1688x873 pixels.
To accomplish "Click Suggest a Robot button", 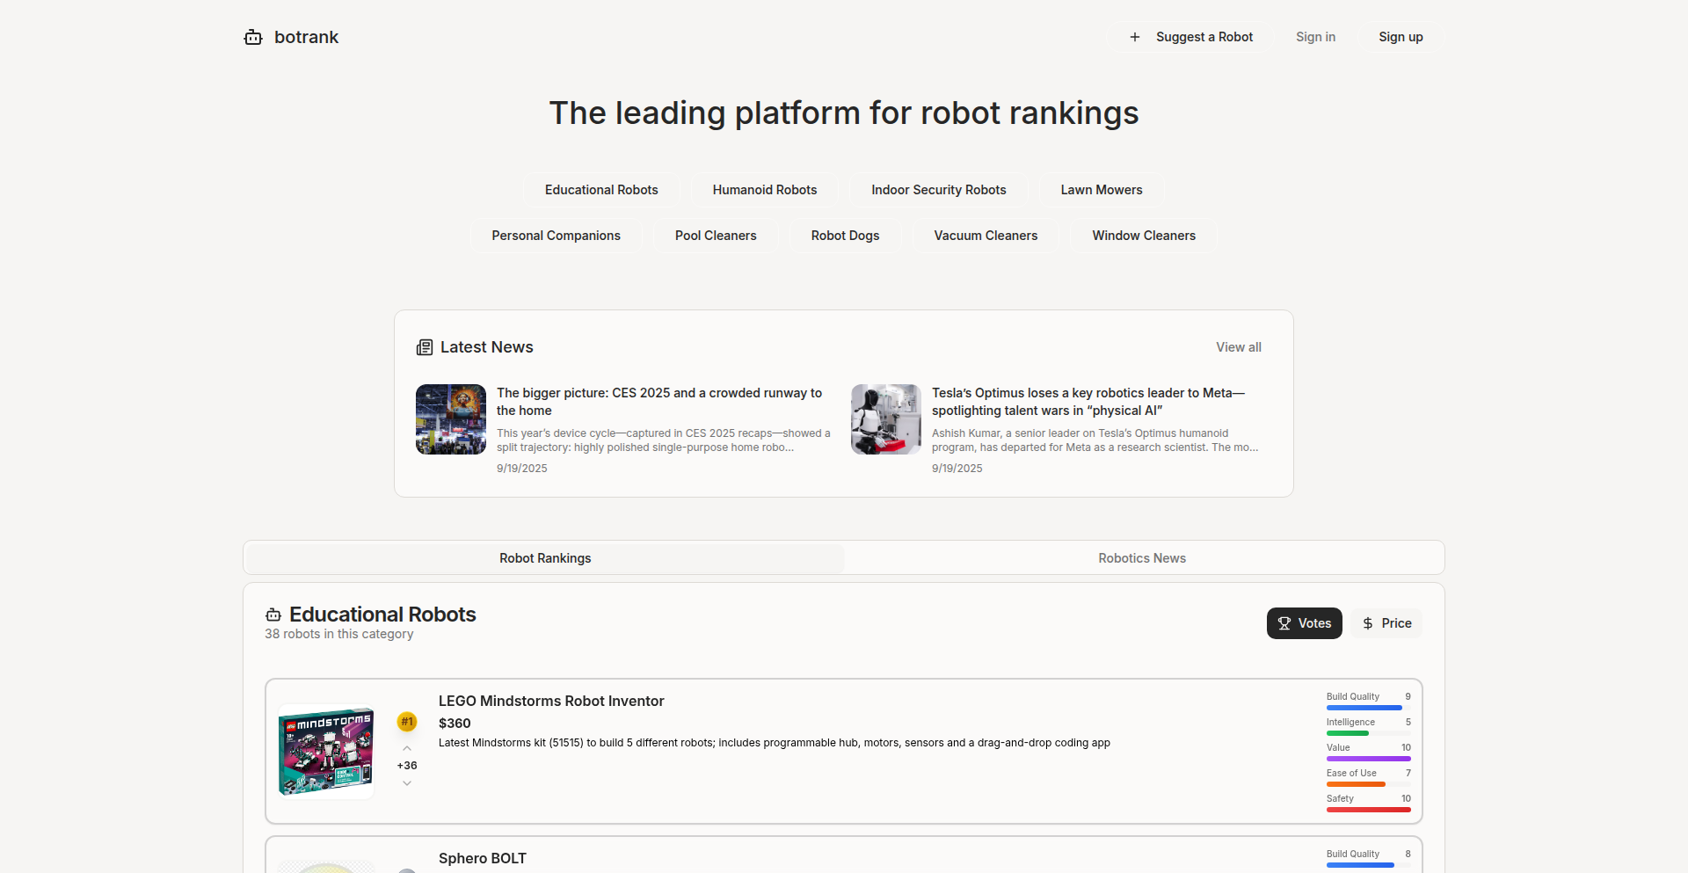I will click(x=1191, y=37).
